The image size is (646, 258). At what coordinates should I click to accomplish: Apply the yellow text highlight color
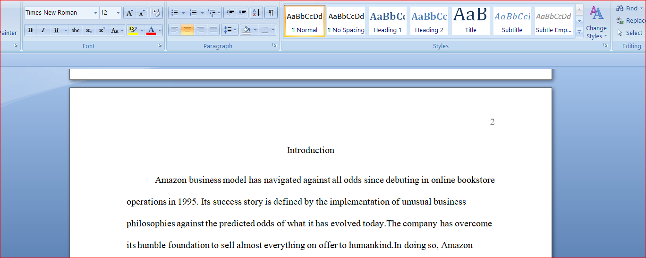133,30
